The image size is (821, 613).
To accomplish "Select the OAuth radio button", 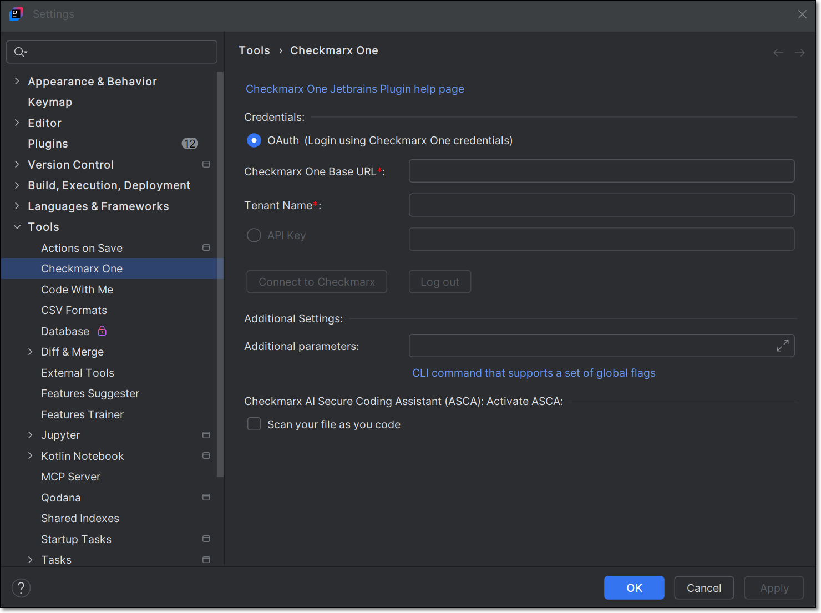I will [254, 141].
